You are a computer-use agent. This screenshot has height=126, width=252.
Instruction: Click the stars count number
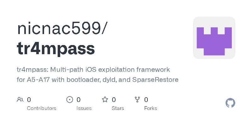pos(114,100)
